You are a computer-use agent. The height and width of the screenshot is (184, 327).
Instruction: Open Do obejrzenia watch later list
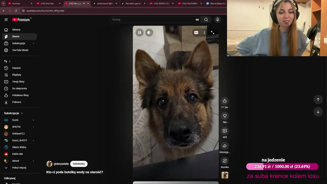[x=19, y=88]
